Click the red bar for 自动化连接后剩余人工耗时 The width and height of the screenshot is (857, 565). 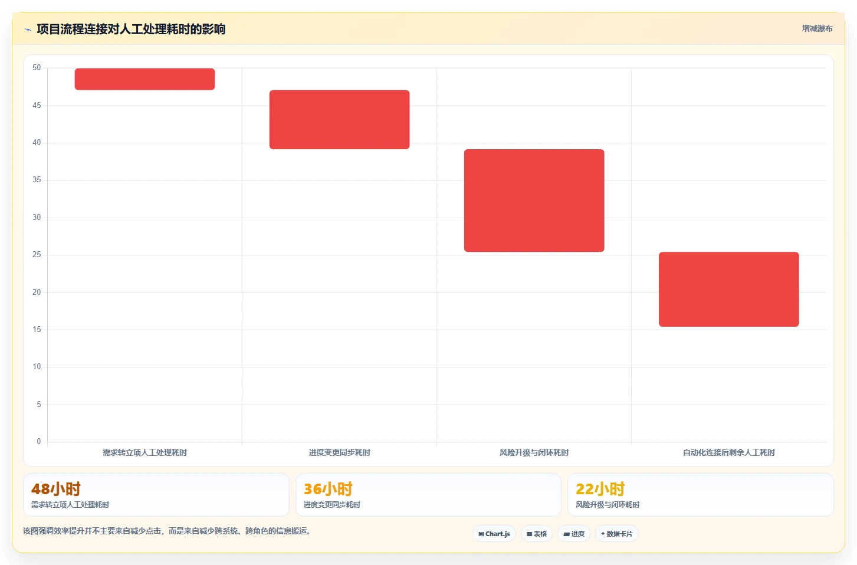pyautogui.click(x=728, y=289)
